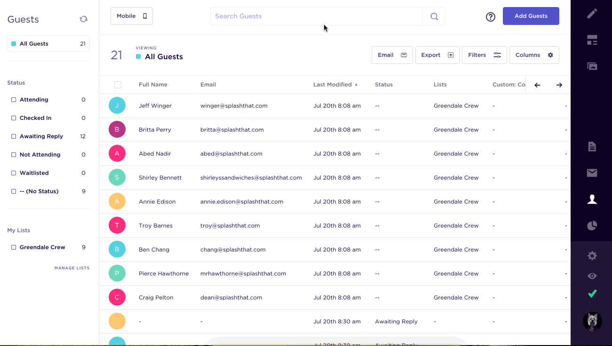The image size is (612, 346).
Task: Open the Manage Lists link
Action: click(72, 268)
